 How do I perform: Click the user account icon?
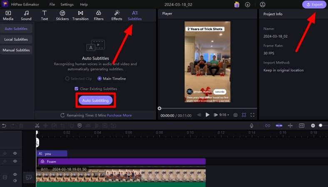[262, 5]
